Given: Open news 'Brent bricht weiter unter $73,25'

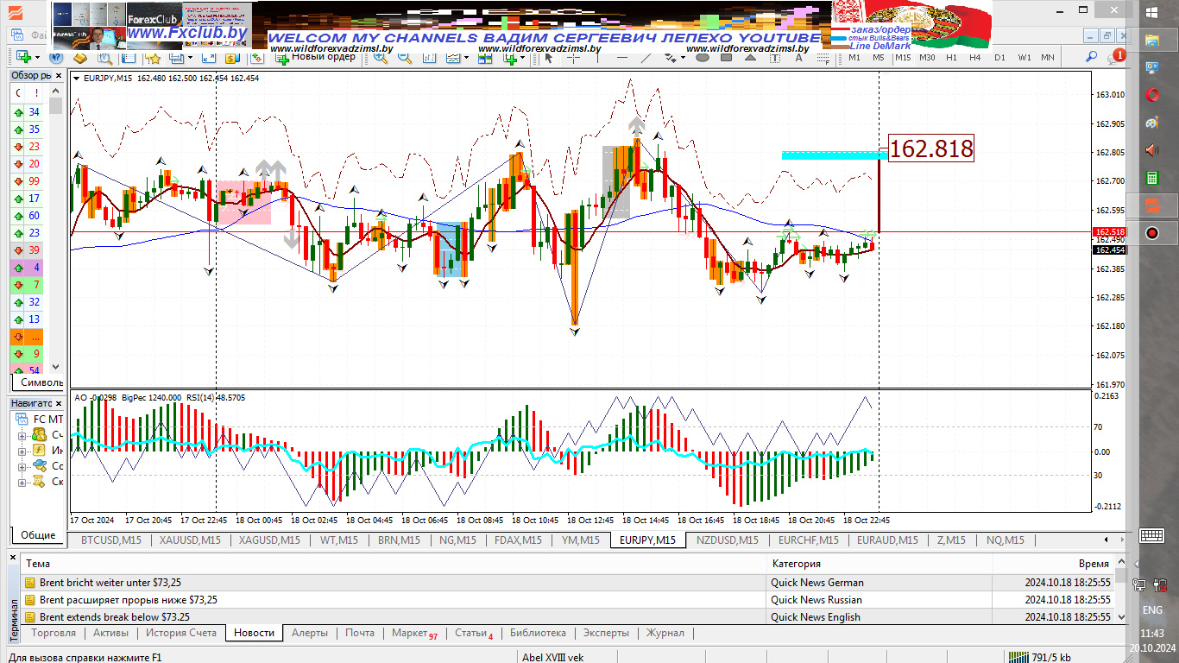Looking at the screenshot, I should point(110,583).
